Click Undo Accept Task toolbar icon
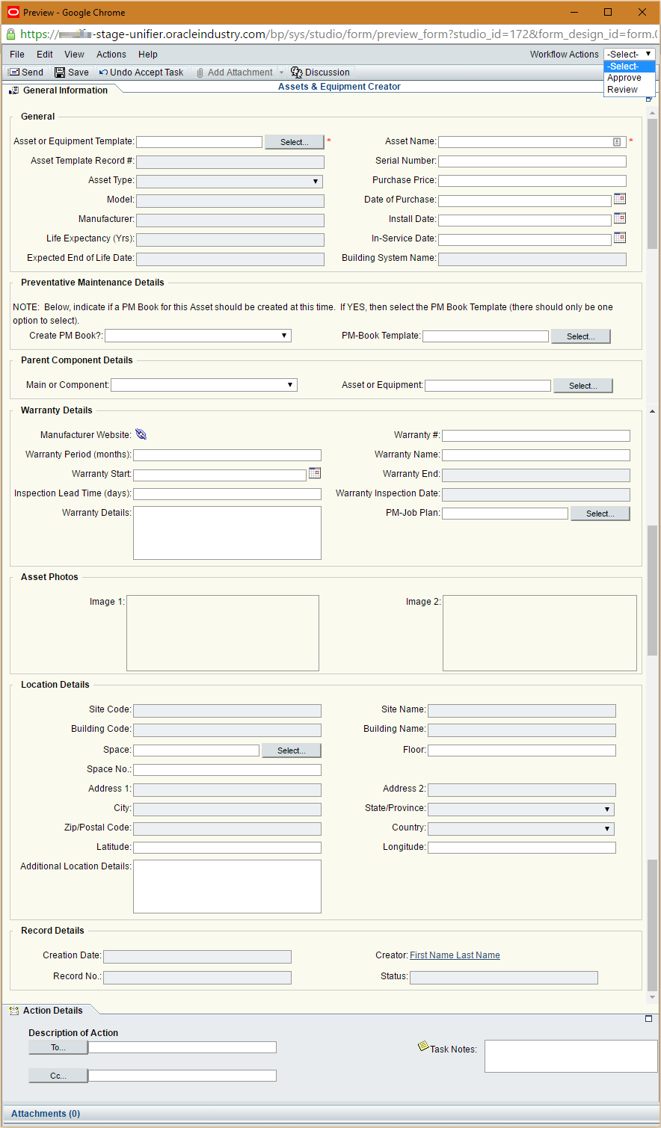 [x=104, y=73]
